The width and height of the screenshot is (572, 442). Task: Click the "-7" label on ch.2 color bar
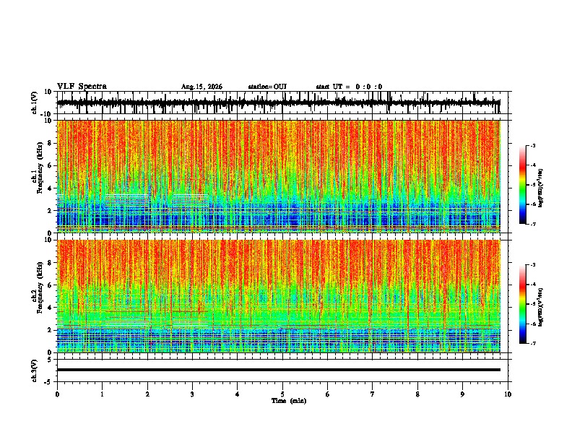(533, 344)
